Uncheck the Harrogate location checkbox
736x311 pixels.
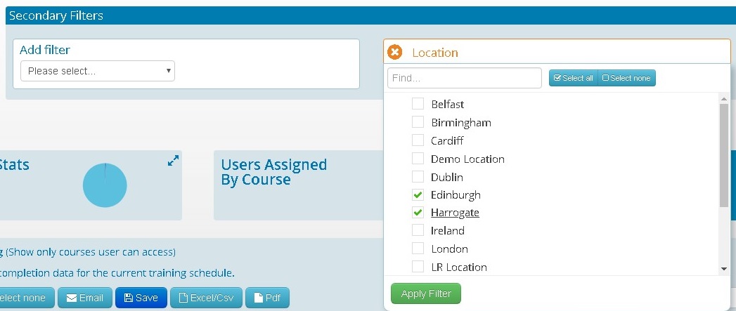418,213
